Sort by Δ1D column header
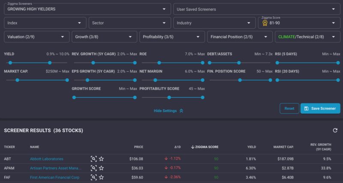Image resolution: width=343 pixels, height=183 pixels. pyautogui.click(x=178, y=147)
